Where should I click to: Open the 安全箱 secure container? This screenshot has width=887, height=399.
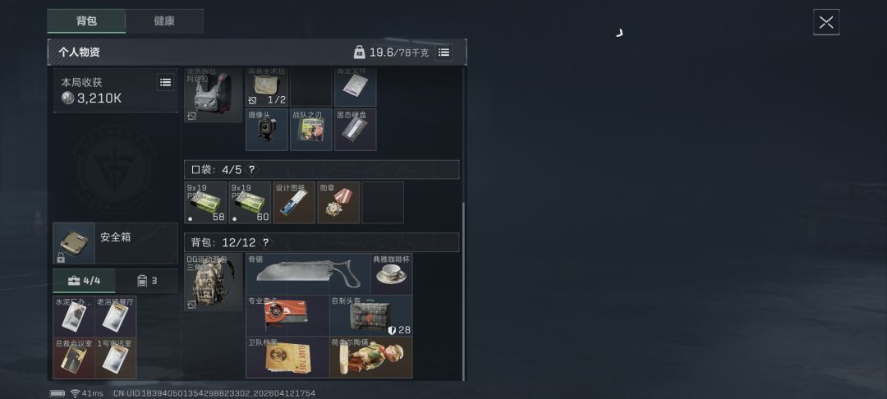pyautogui.click(x=116, y=243)
